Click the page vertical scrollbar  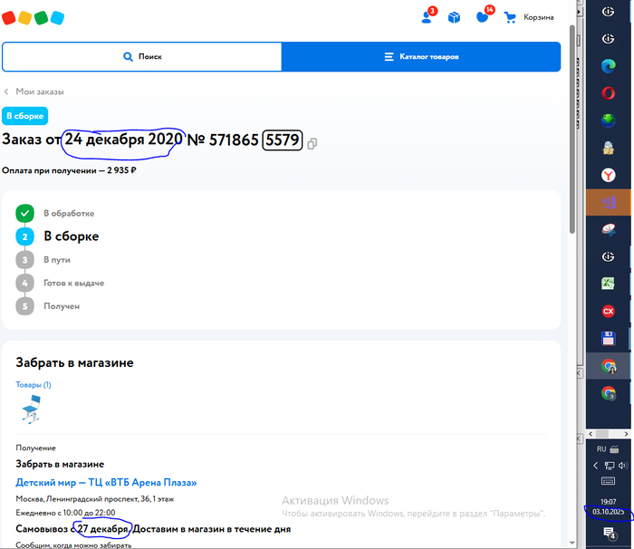[x=572, y=136]
